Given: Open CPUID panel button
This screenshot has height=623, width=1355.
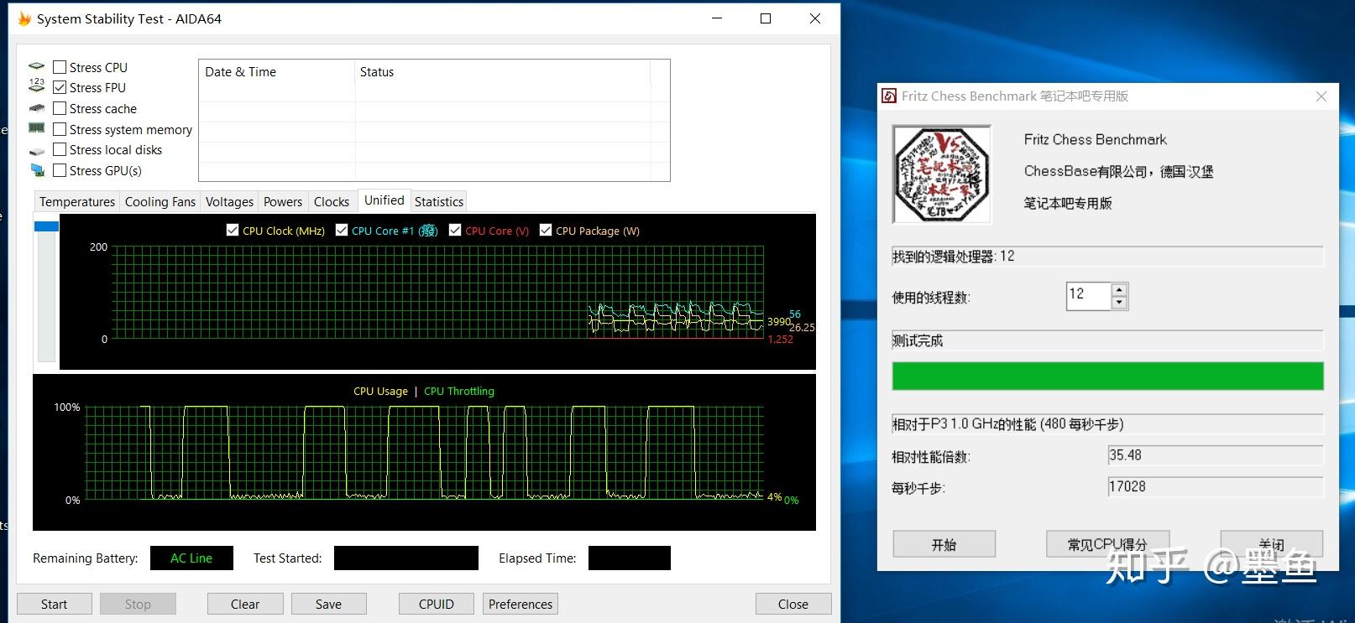Looking at the screenshot, I should pos(437,604).
